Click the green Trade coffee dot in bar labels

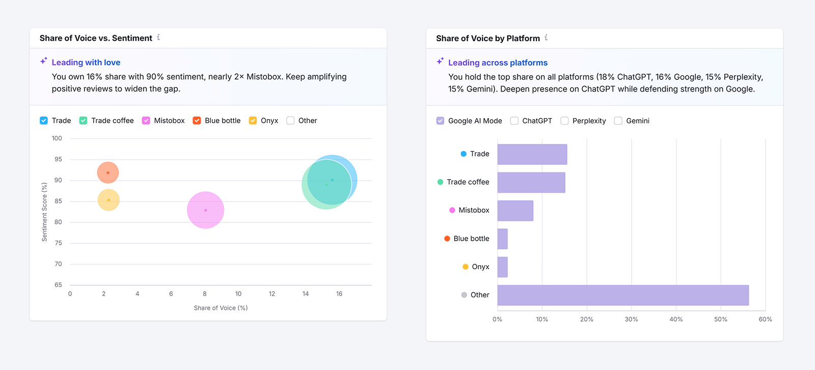pos(440,182)
